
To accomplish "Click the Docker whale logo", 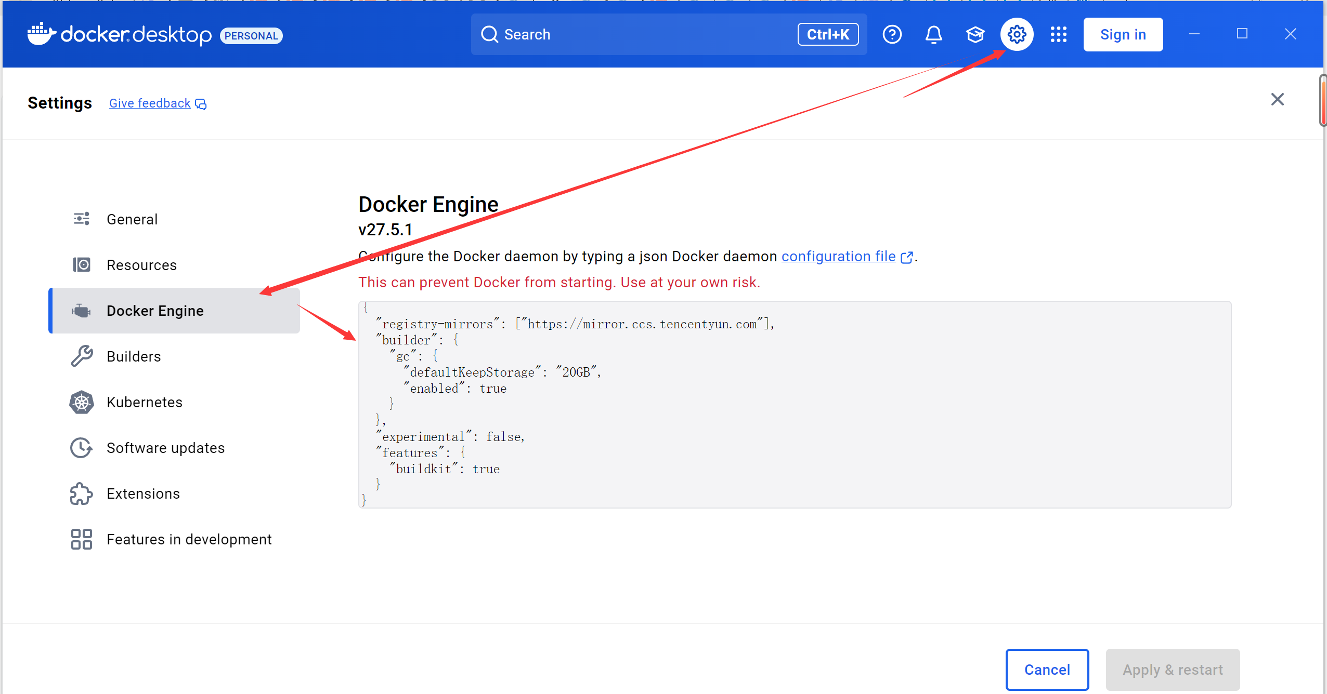I will point(42,34).
